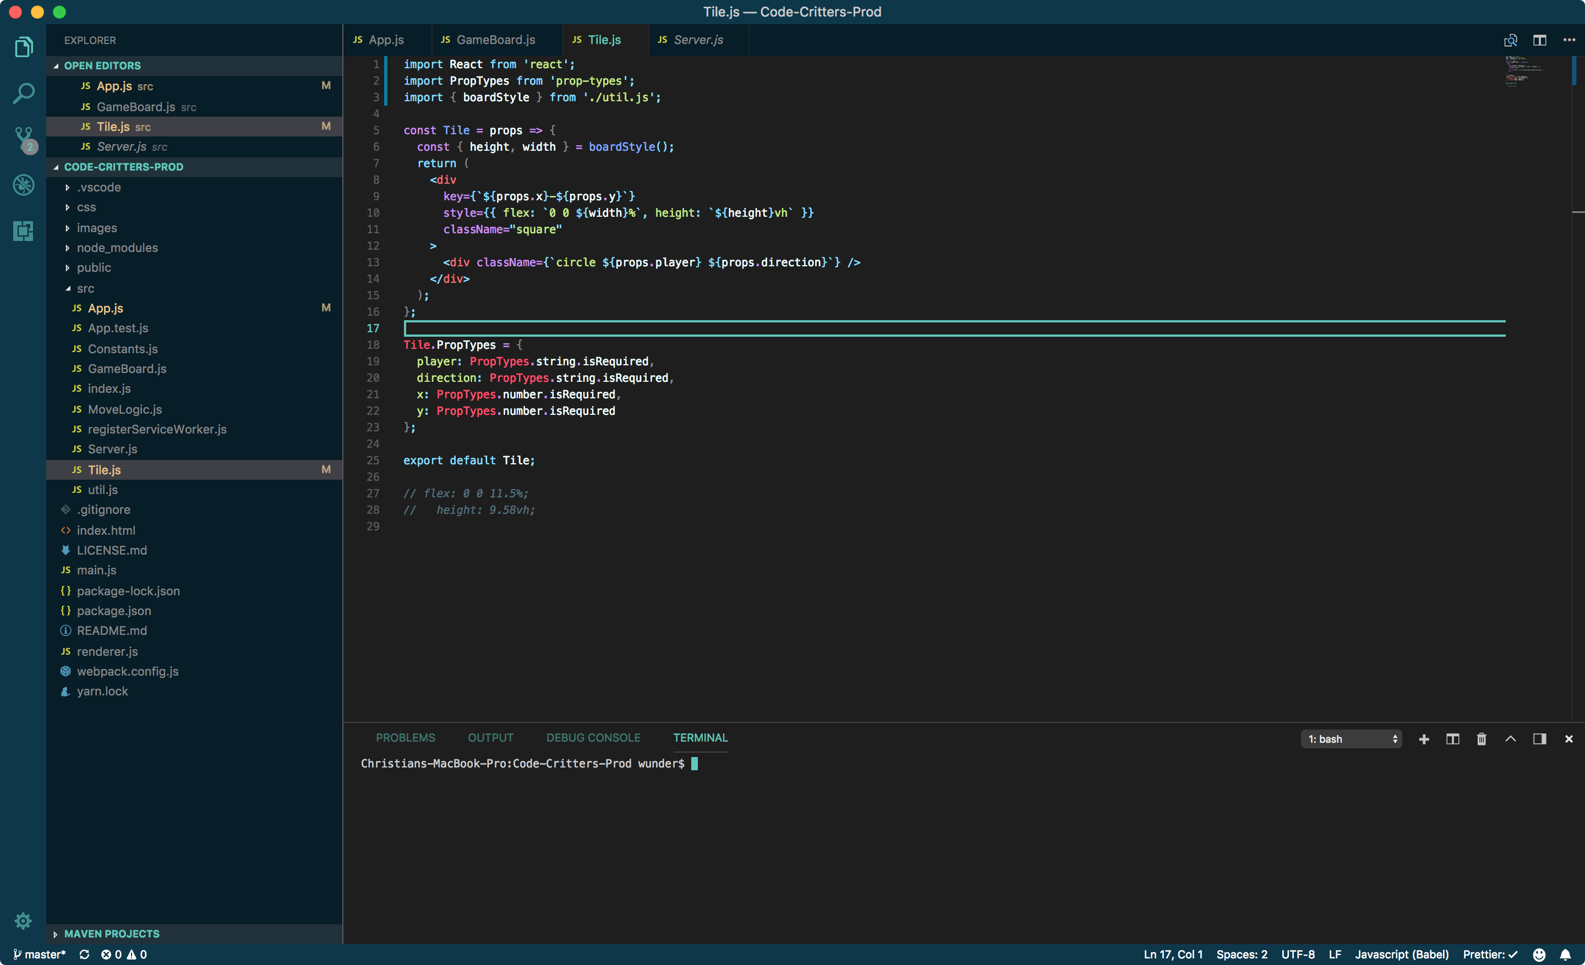Open the Search view in activity bar
Screen dimensions: 1585x965
23,93
